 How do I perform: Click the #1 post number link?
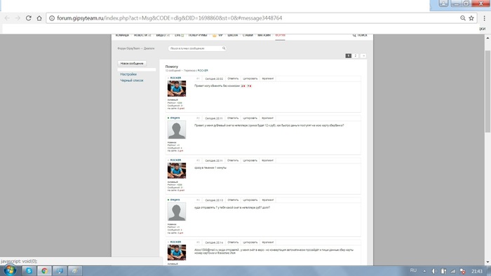(198, 78)
